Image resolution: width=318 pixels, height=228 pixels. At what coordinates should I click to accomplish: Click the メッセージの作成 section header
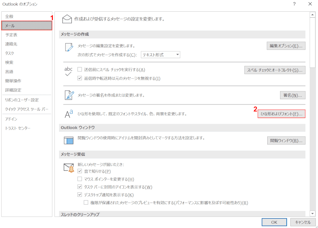point(182,34)
